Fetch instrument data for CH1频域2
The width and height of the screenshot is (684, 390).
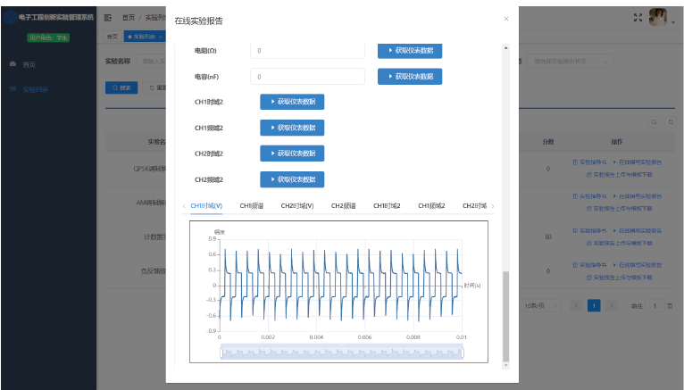click(x=292, y=128)
